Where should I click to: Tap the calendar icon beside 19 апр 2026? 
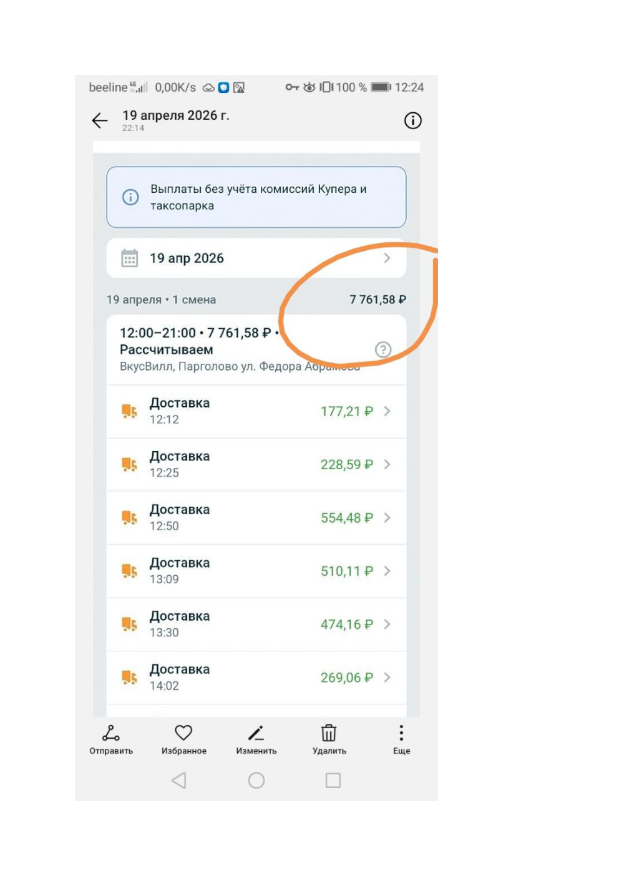point(129,258)
